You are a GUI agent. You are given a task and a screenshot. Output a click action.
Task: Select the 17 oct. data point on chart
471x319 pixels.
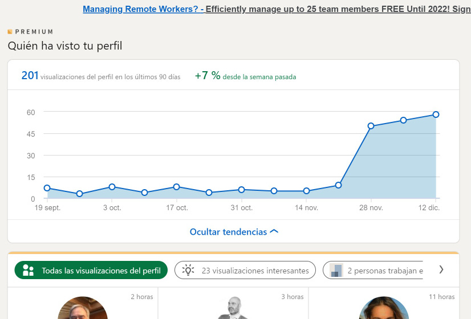click(177, 187)
